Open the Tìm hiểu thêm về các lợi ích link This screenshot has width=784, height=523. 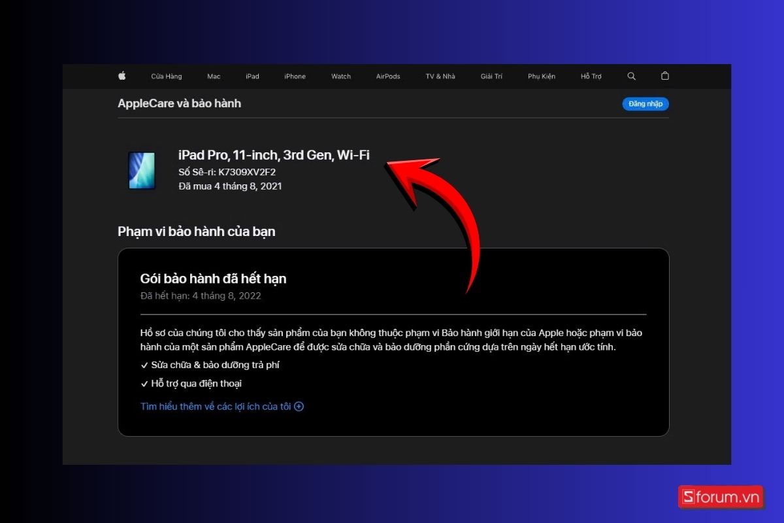click(216, 406)
